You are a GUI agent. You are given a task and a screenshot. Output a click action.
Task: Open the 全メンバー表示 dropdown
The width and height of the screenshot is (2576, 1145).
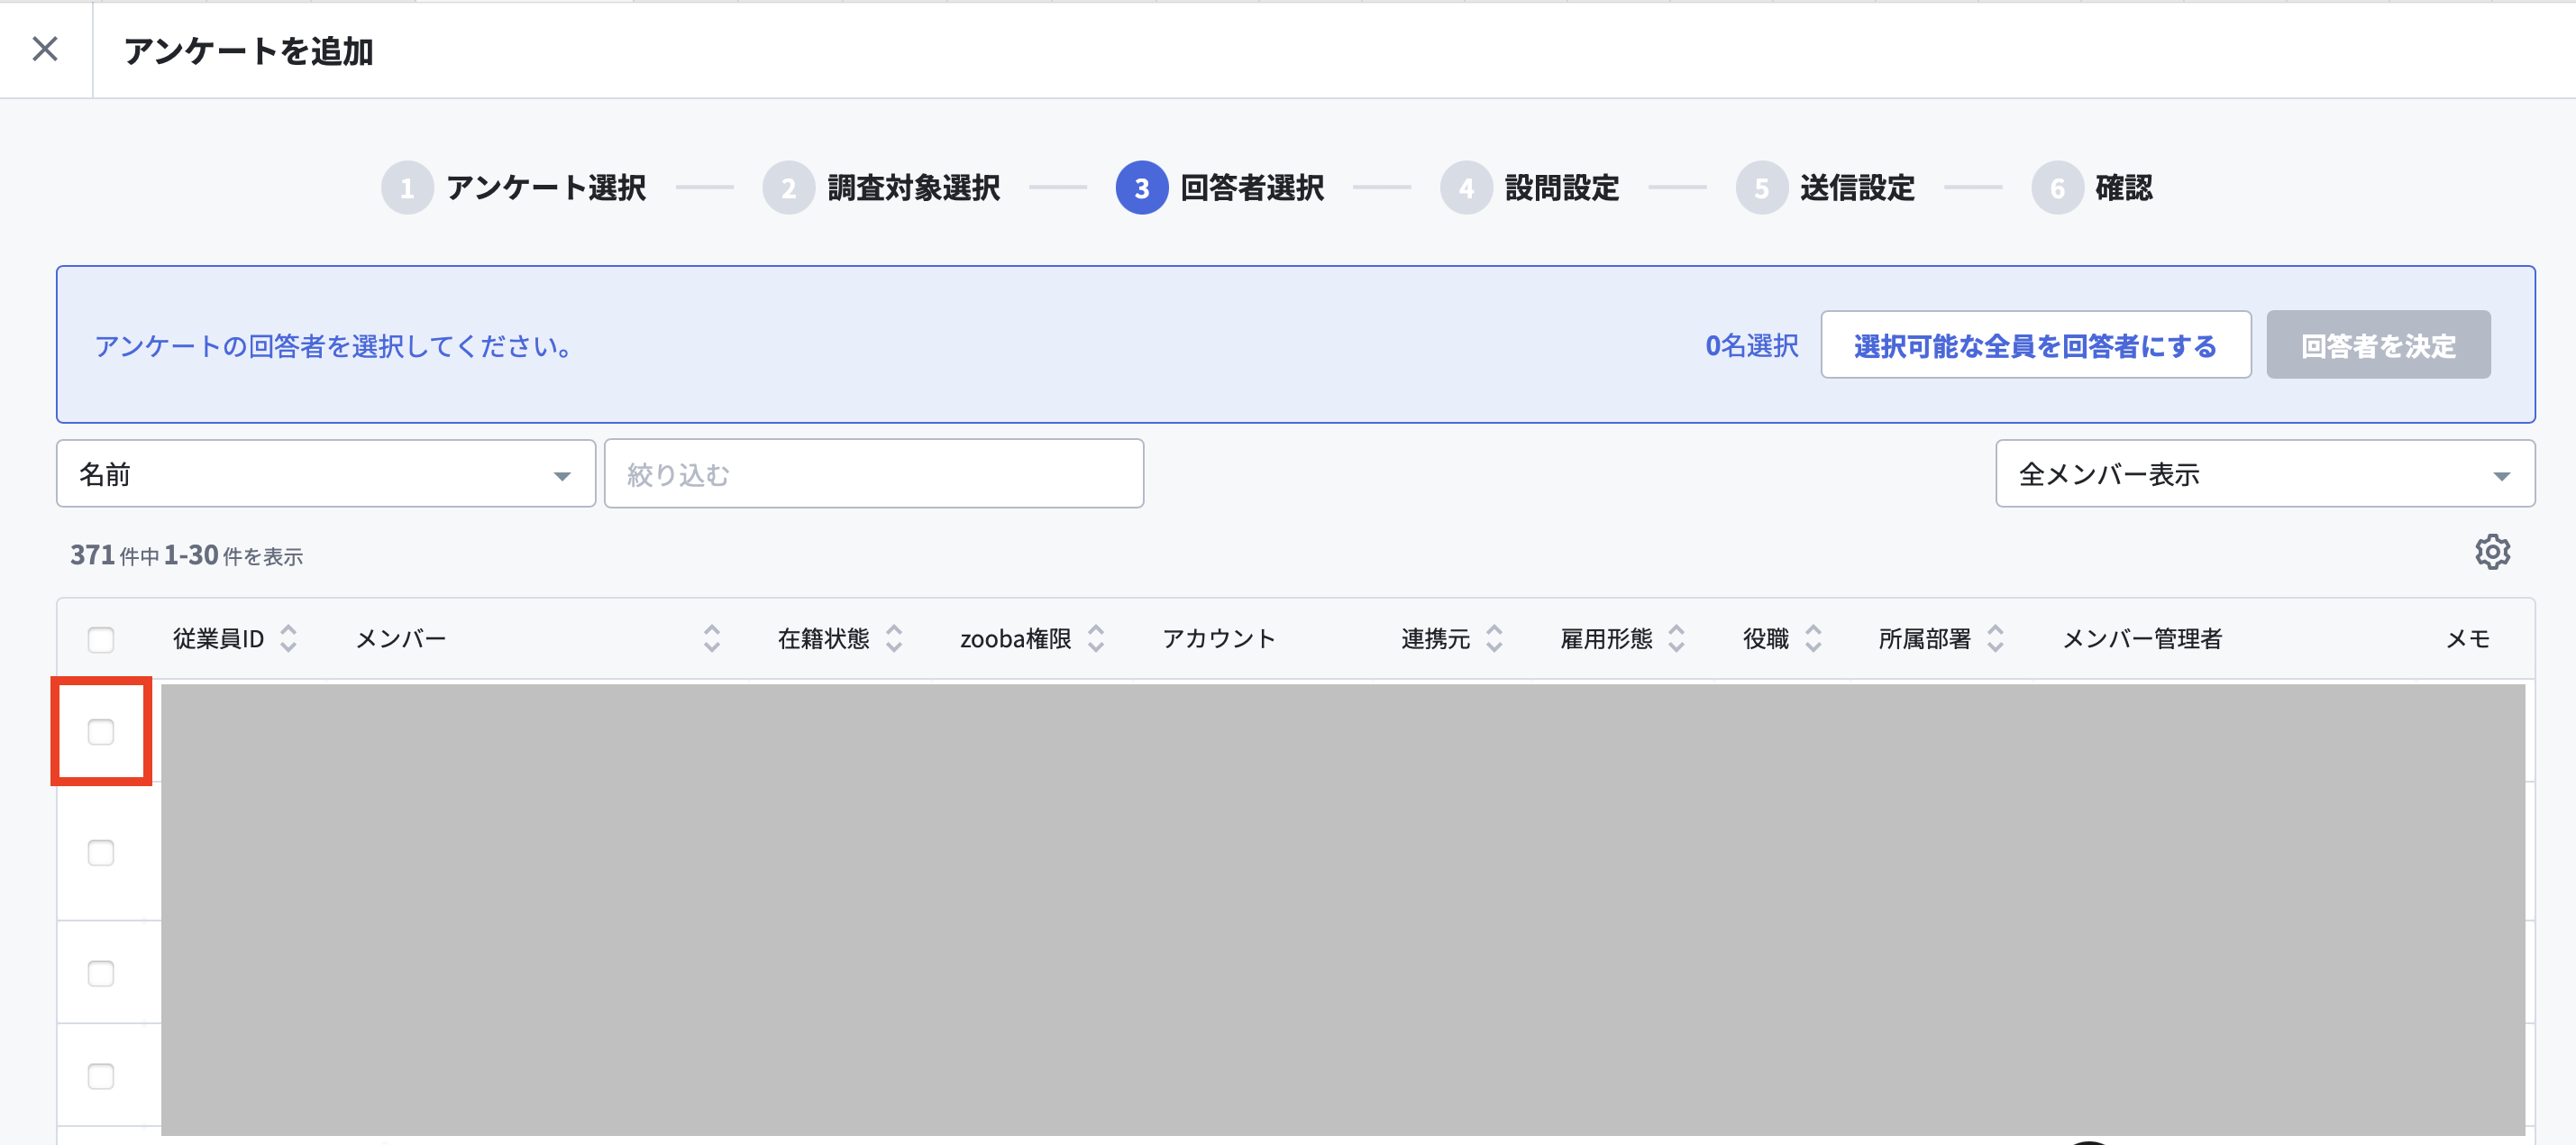[2265, 474]
